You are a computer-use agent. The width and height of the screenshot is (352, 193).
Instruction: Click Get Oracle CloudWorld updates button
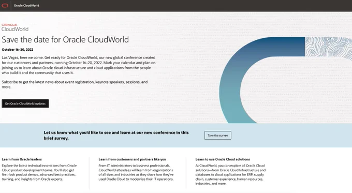25,103
